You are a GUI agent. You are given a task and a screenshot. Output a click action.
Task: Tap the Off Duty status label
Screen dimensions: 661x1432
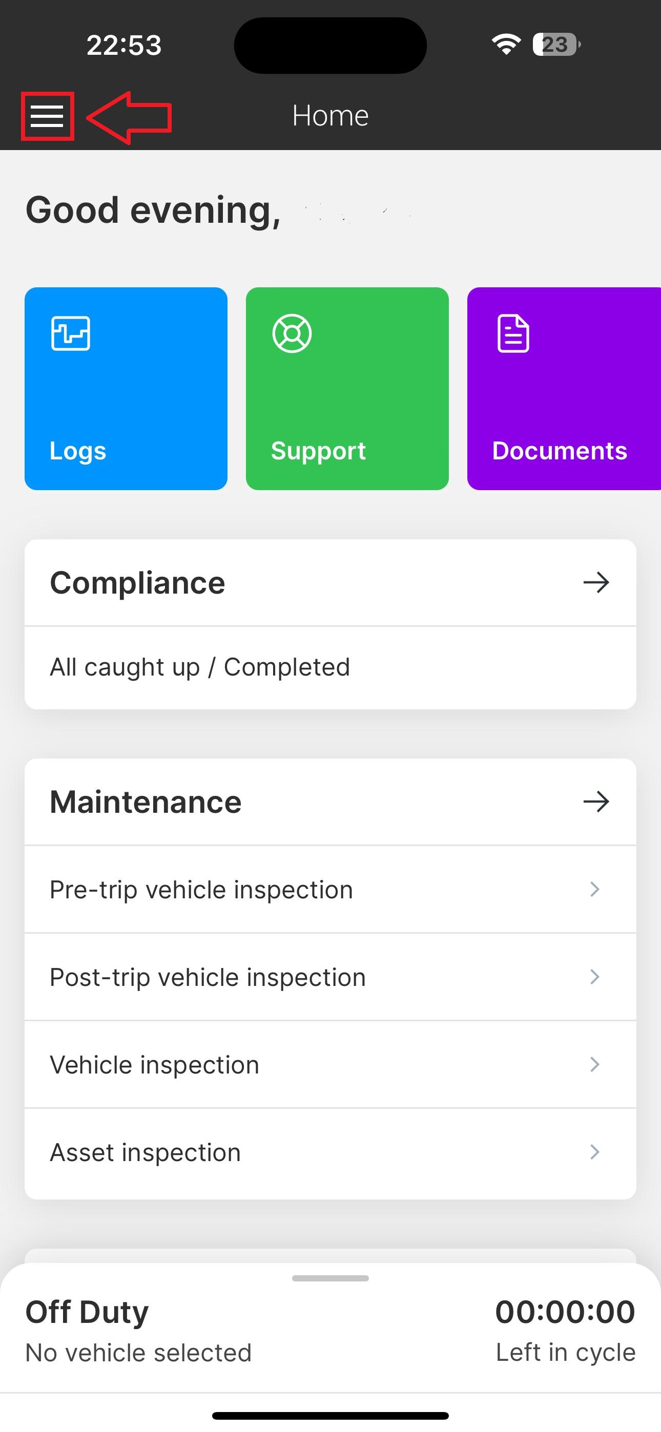87,1313
